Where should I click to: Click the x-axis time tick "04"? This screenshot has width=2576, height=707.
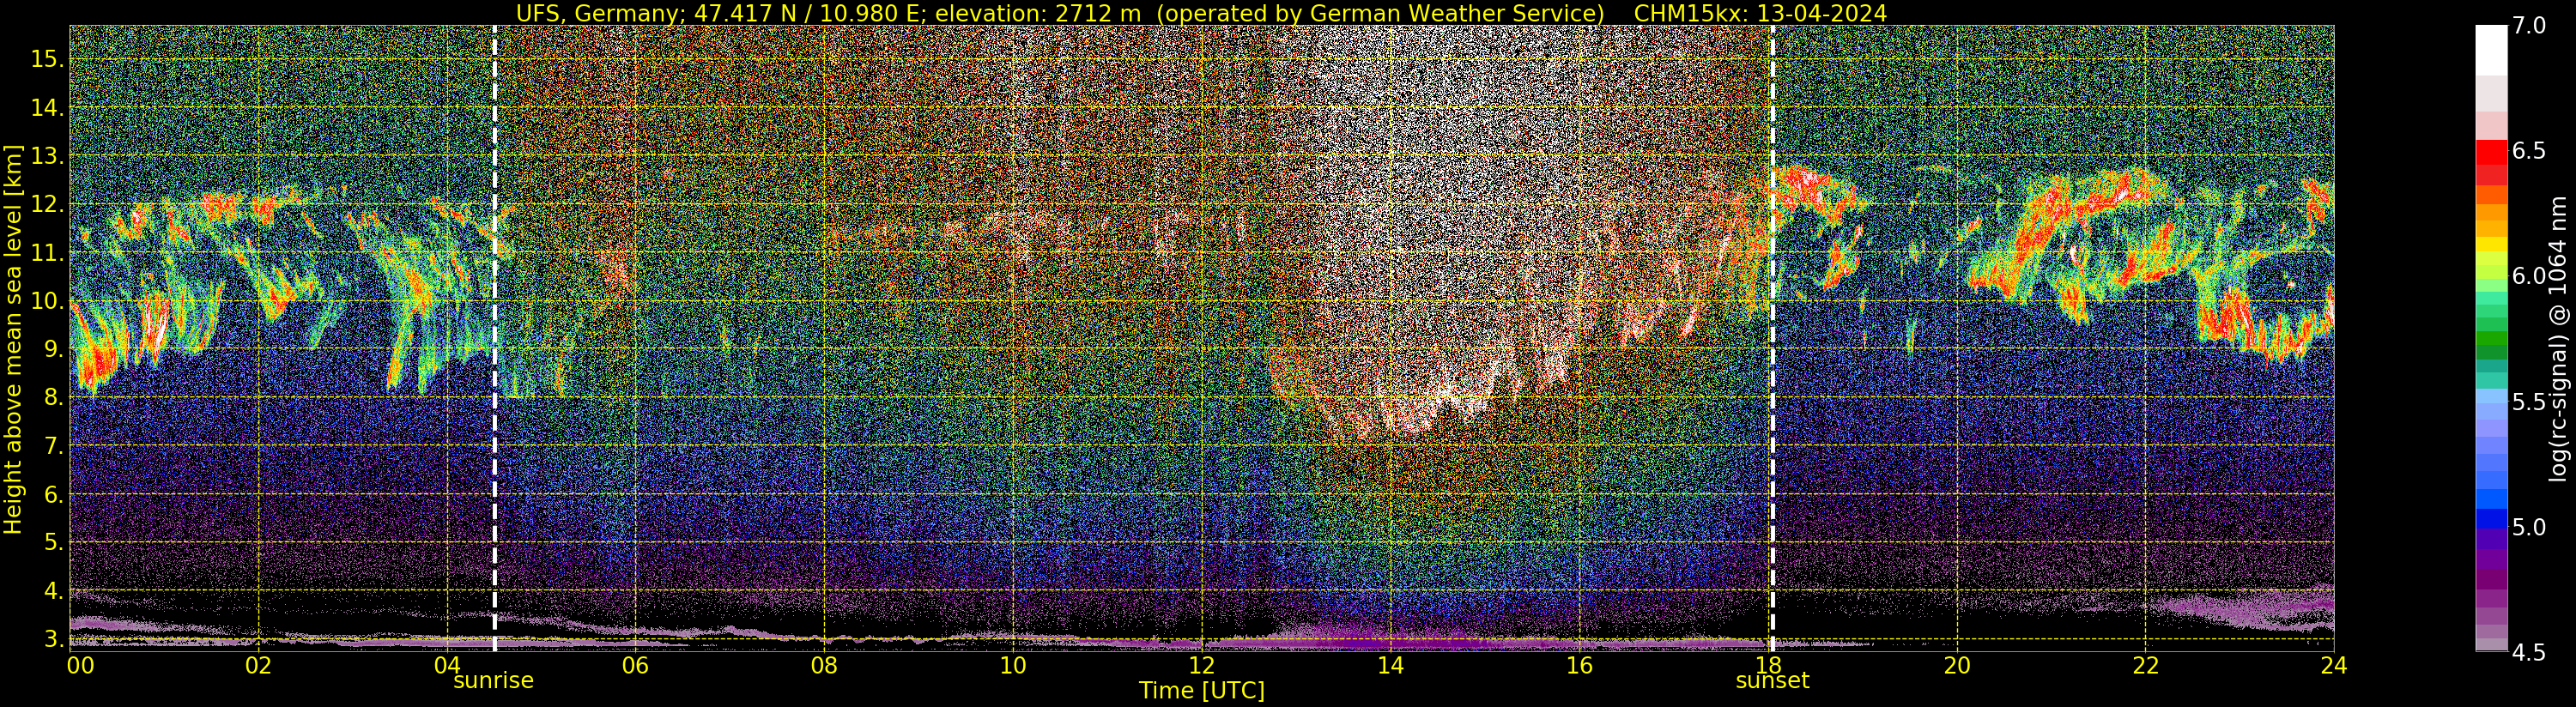tap(448, 665)
